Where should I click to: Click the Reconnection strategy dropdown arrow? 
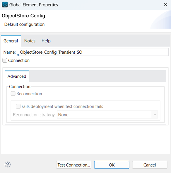(x=155, y=115)
